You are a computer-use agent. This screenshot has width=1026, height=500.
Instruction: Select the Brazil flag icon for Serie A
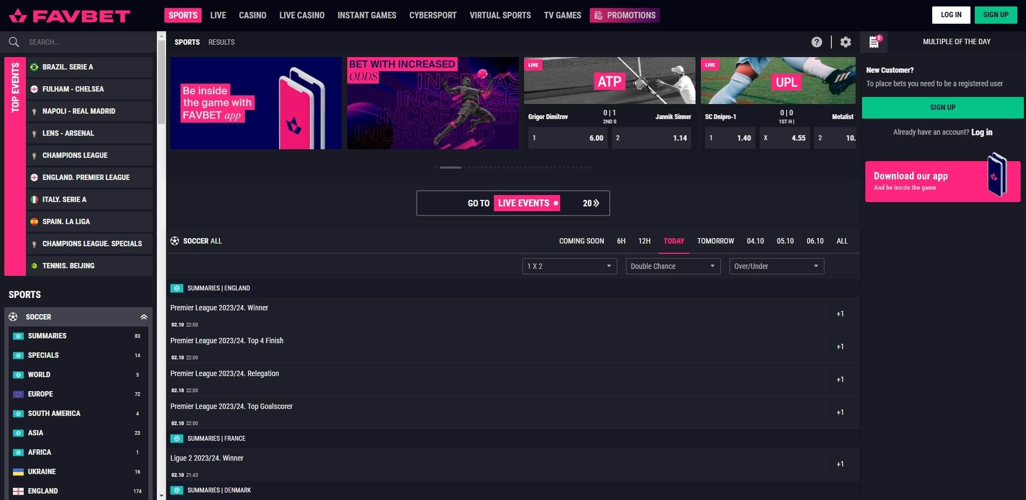[34, 67]
